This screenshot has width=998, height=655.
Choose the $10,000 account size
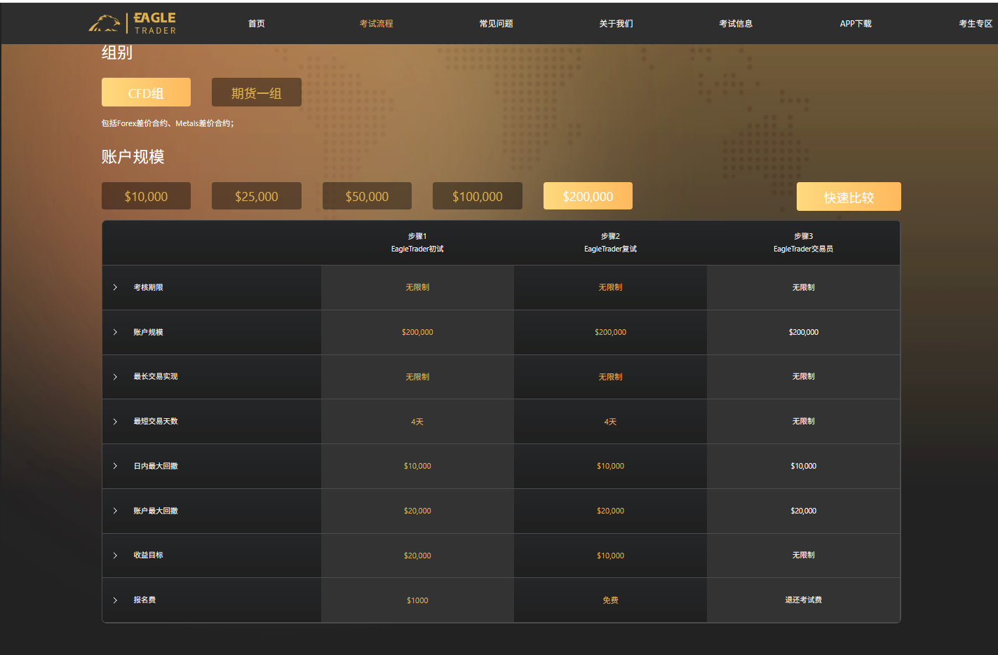tap(146, 196)
